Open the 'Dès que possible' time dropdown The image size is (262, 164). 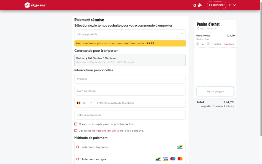pyautogui.click(x=130, y=34)
